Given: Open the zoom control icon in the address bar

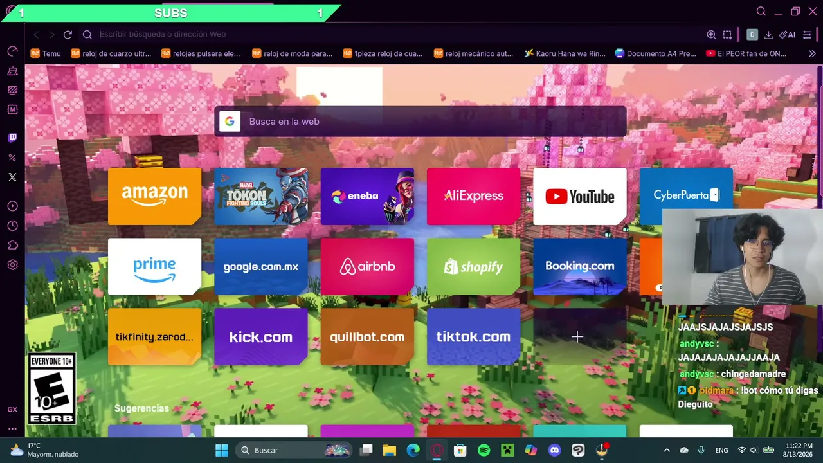Looking at the screenshot, I should pos(711,35).
